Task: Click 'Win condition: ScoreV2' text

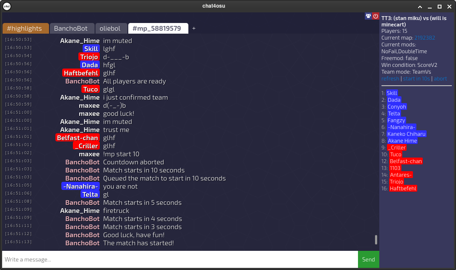Action: click(409, 65)
